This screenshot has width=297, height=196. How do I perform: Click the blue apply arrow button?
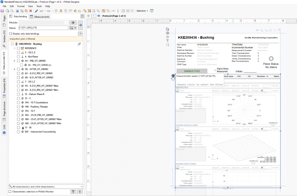click(x=80, y=25)
